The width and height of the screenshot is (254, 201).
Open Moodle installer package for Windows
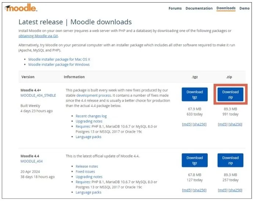[x=59, y=64]
